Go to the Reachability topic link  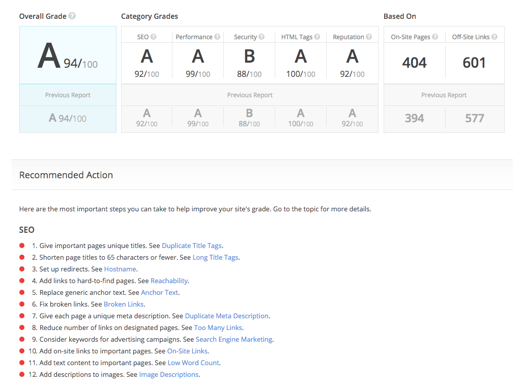pos(169,281)
